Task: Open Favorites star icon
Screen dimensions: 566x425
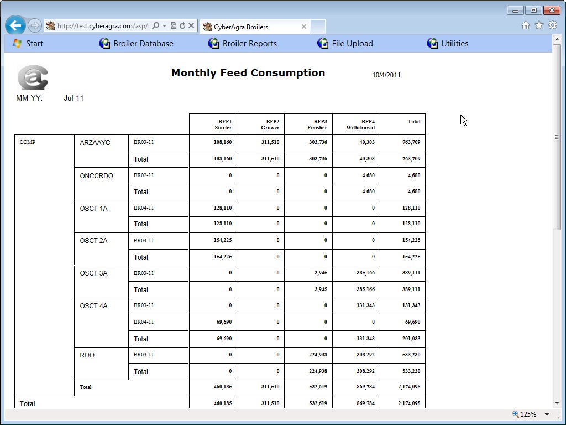Action: [x=539, y=25]
